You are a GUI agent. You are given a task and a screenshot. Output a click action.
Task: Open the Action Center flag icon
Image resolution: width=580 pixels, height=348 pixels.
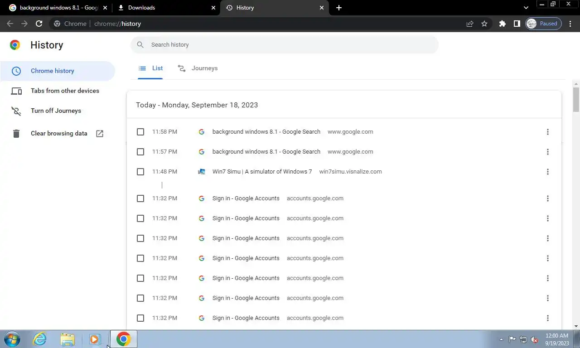[512, 339]
